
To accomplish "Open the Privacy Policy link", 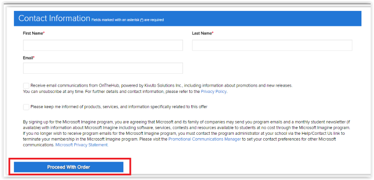I will (214, 92).
